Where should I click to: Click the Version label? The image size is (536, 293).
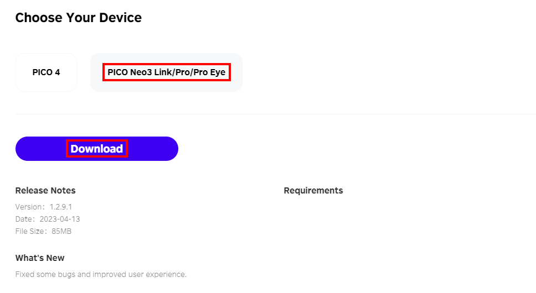tap(28, 207)
